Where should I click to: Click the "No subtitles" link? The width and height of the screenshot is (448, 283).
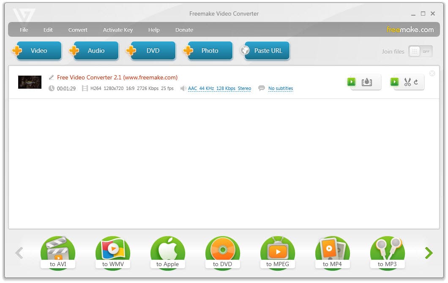click(x=280, y=88)
